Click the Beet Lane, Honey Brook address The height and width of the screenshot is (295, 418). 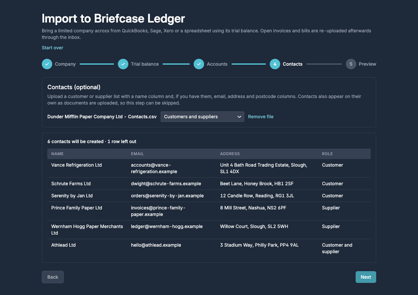(x=257, y=184)
